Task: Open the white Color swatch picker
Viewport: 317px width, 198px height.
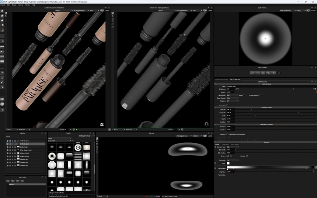Action: point(228,163)
